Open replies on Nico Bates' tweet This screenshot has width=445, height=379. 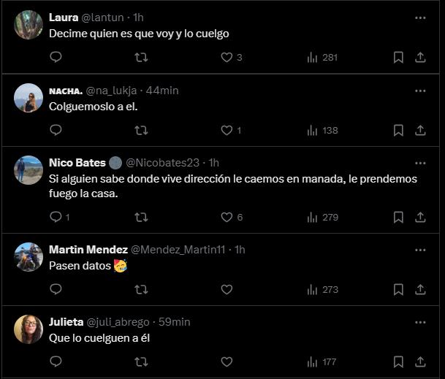pos(56,217)
